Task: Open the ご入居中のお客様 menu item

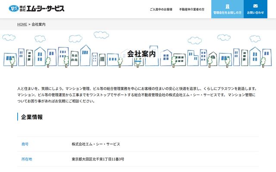Action: pyautogui.click(x=161, y=9)
